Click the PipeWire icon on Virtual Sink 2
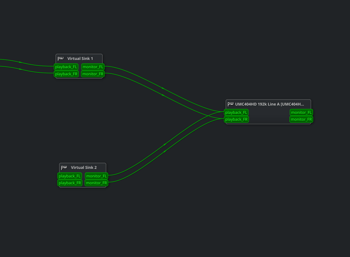This screenshot has width=350, height=257. pyautogui.click(x=64, y=167)
